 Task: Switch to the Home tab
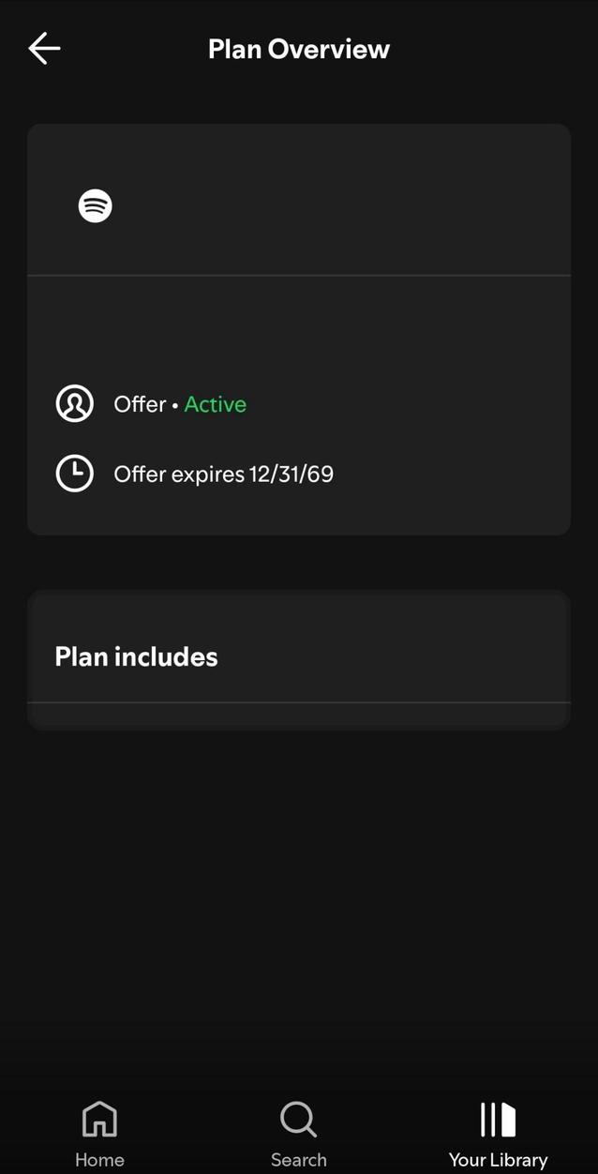coord(99,1130)
